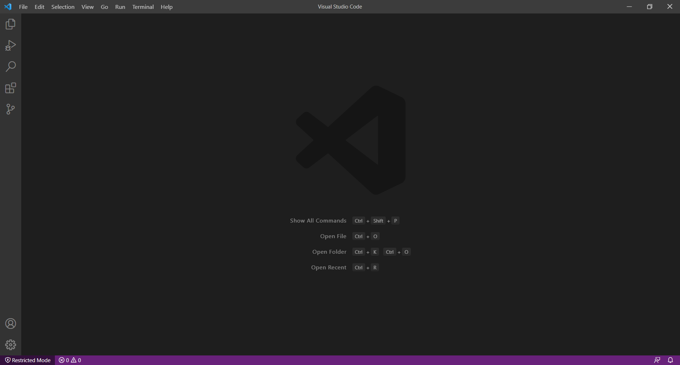Image resolution: width=680 pixels, height=365 pixels.
Task: Open Run and Debug view
Action: [11, 45]
